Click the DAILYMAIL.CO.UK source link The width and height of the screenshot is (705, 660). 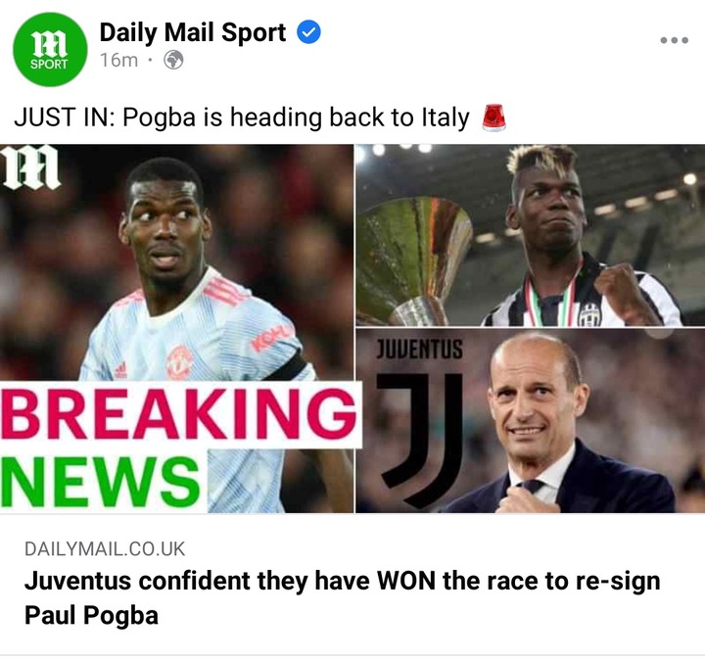click(x=105, y=549)
